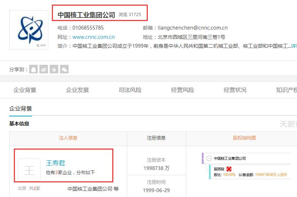297x197 pixels.
Task: Go to the 经营状况 tab
Action: 235,90
